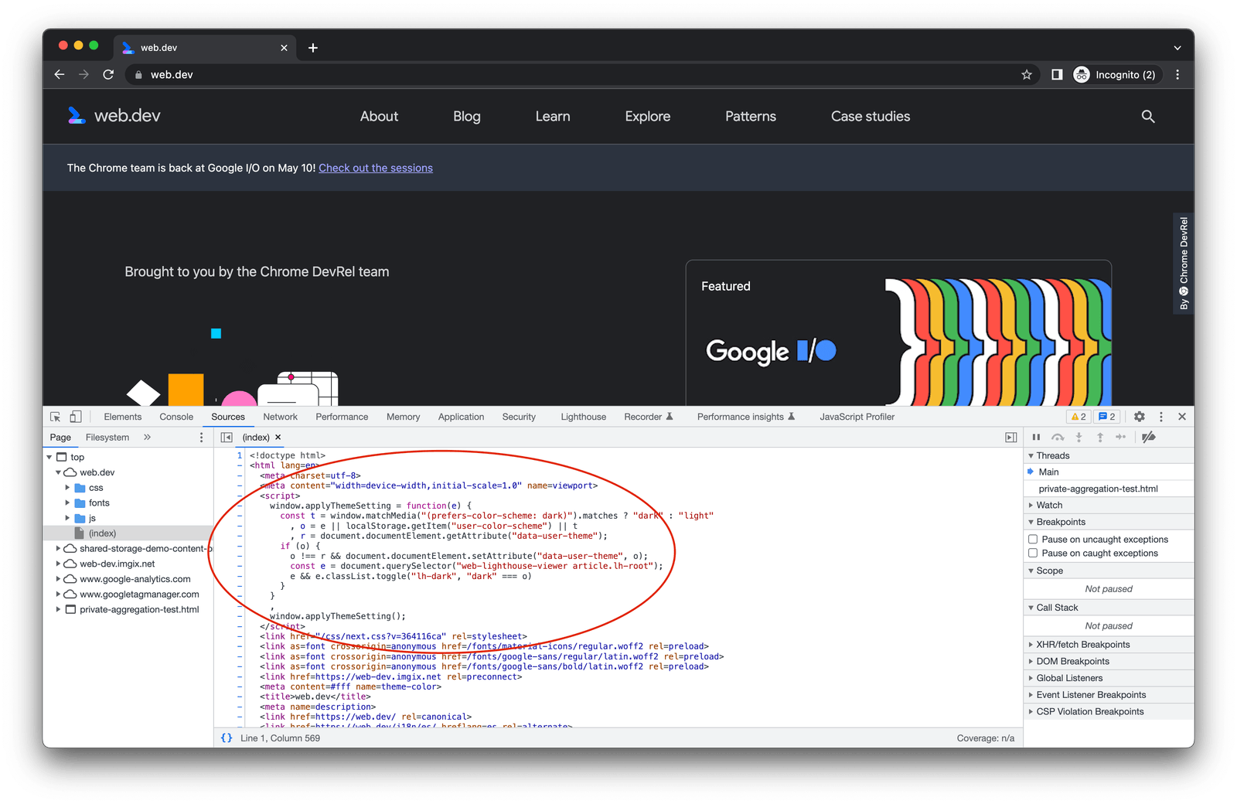Expand the css folder under web.dev
This screenshot has height=804, width=1237.
(x=68, y=487)
